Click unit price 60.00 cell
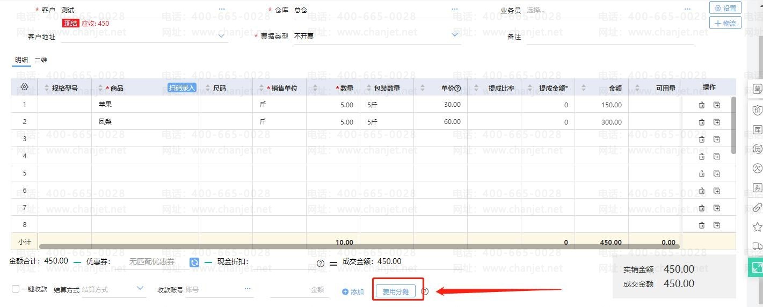This screenshot has width=763, height=307. pos(440,122)
